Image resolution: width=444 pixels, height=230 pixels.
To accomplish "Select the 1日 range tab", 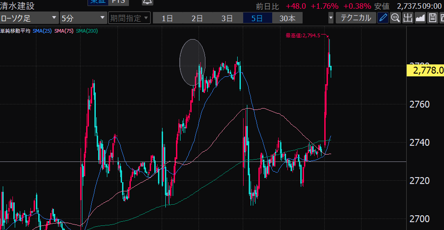I will click(x=167, y=18).
